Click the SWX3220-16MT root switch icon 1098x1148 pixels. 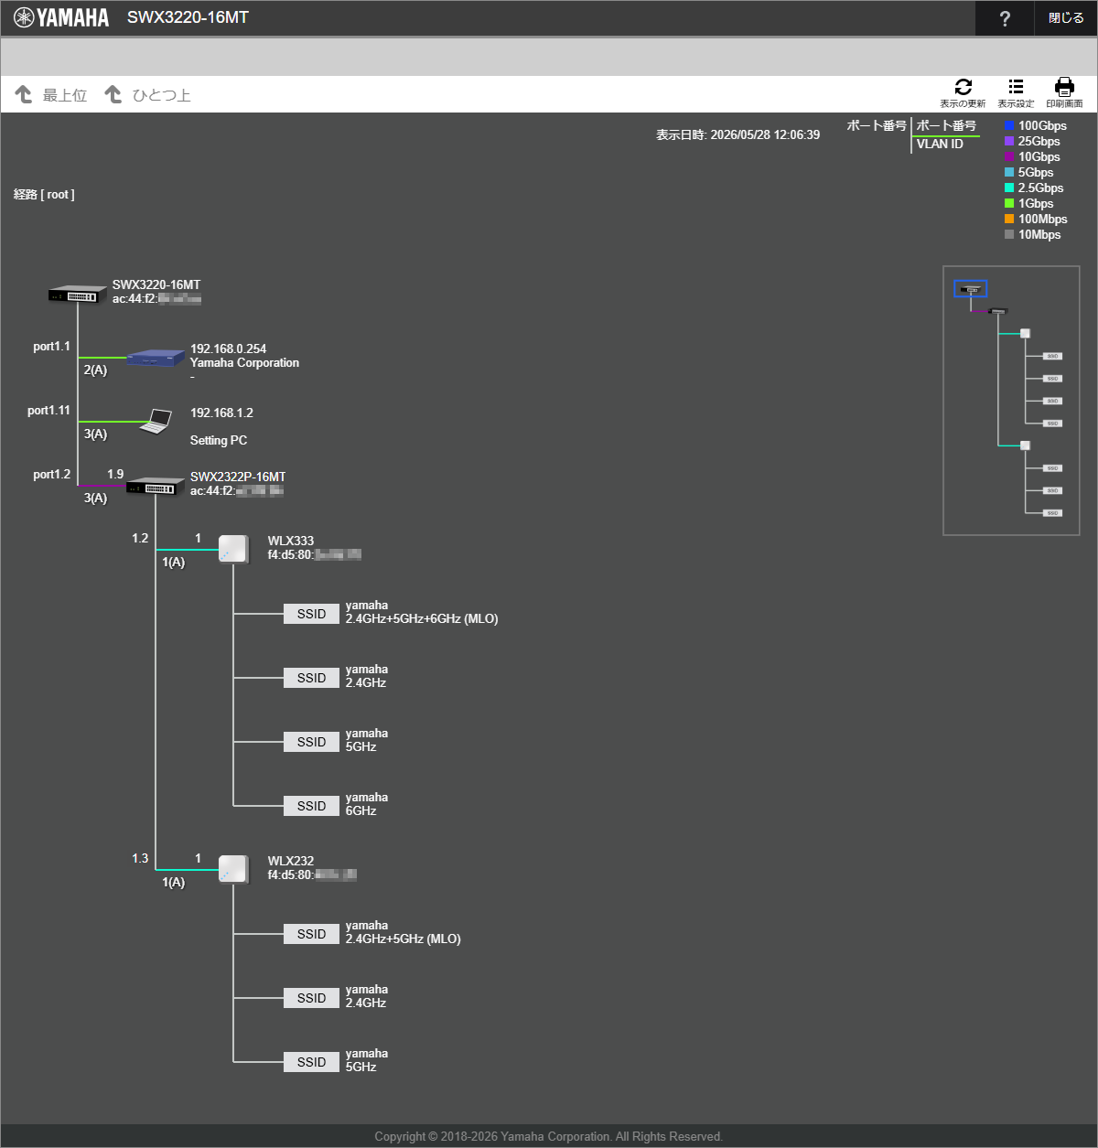(78, 294)
